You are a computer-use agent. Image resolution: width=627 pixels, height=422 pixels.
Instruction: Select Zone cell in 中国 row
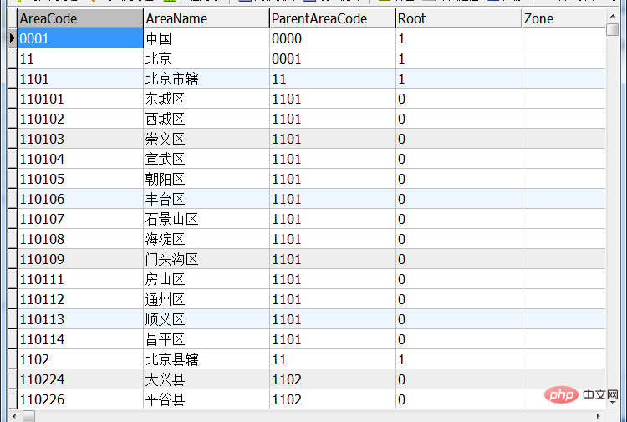[x=563, y=38]
